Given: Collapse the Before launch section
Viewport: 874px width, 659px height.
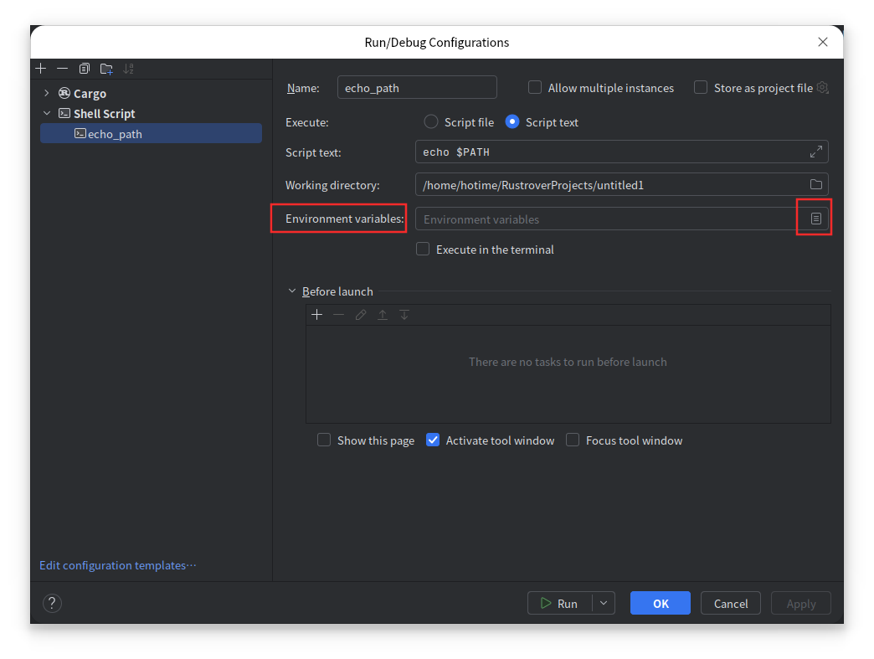Looking at the screenshot, I should pos(291,291).
